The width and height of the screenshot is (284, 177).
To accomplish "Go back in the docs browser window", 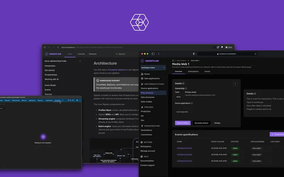I will coord(49,47).
